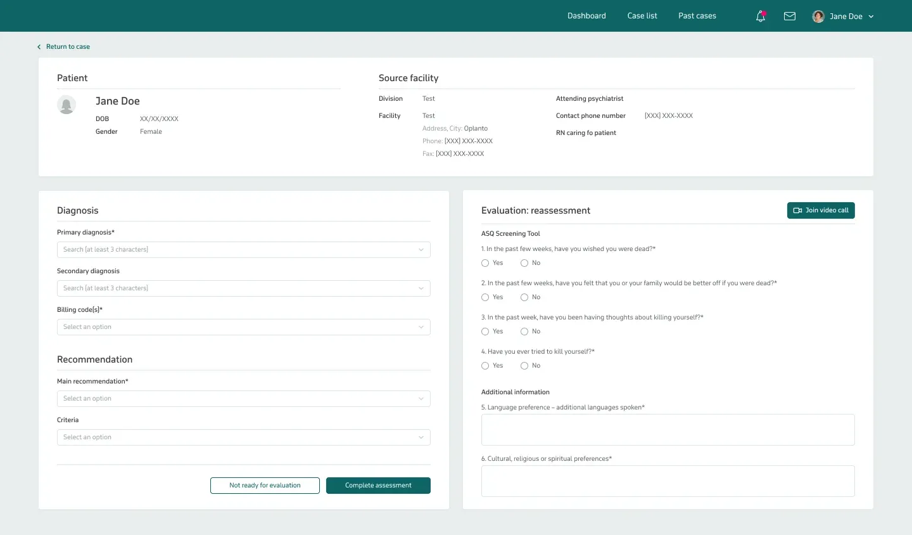This screenshot has width=912, height=535.
Task: Select Yes for wished you were dead
Action: [485, 263]
